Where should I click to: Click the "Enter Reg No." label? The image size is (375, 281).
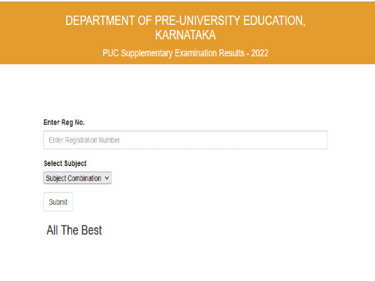64,122
